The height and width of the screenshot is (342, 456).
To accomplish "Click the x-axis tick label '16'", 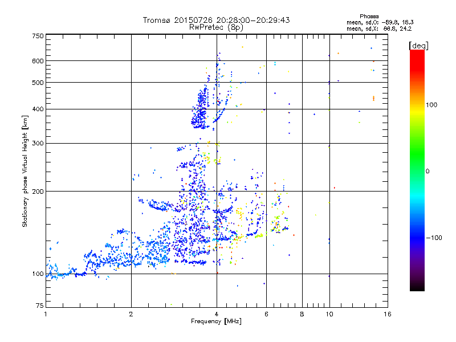I will coord(388,314).
